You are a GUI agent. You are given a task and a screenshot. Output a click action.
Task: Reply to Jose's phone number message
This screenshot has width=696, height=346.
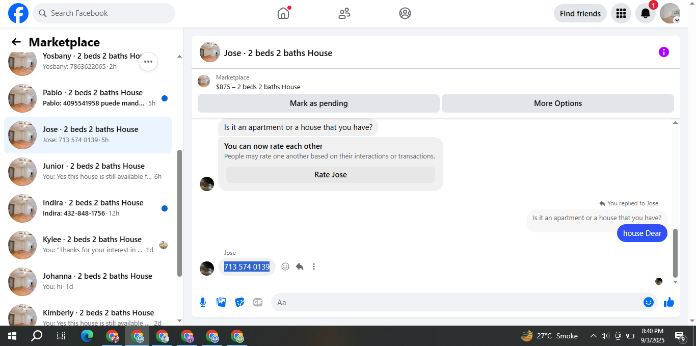coord(300,267)
